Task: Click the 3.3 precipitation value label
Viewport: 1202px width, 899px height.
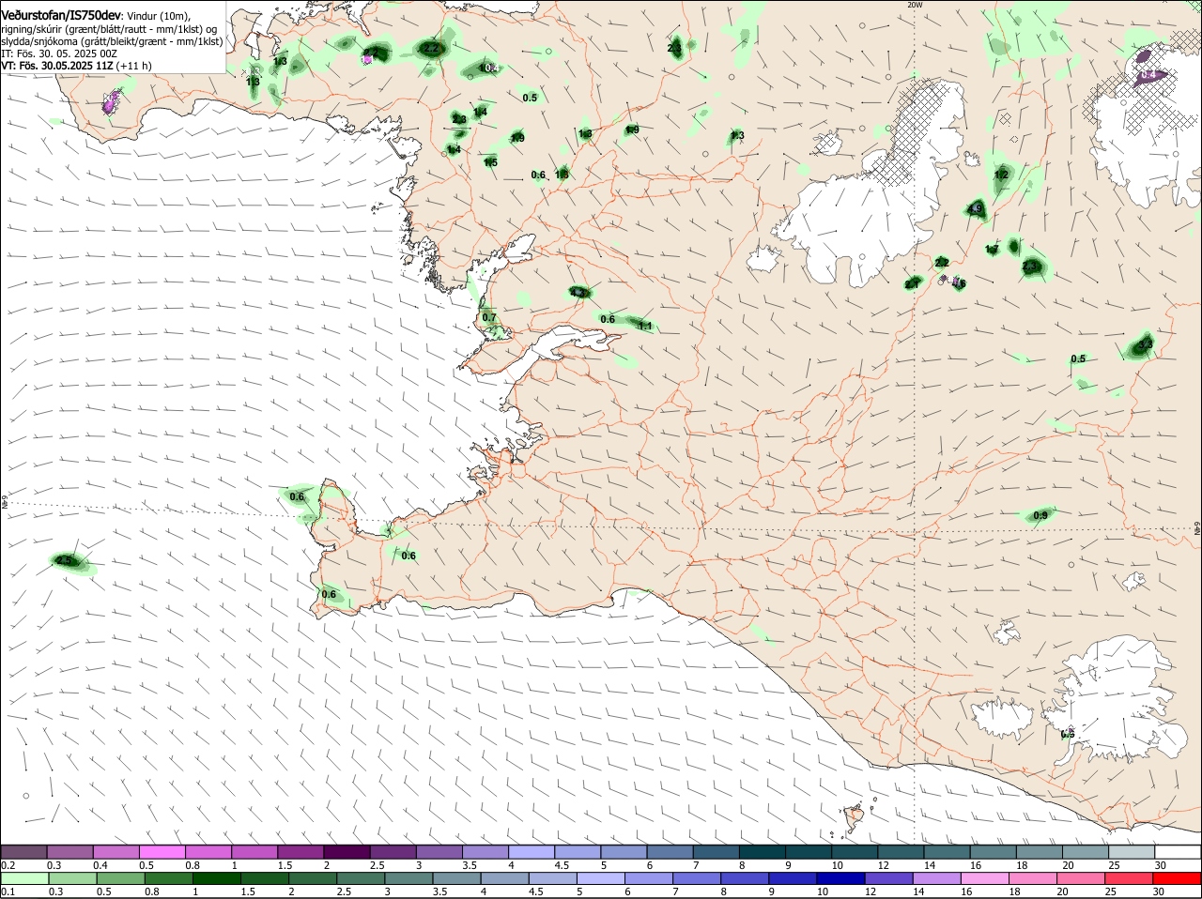Action: (1144, 345)
